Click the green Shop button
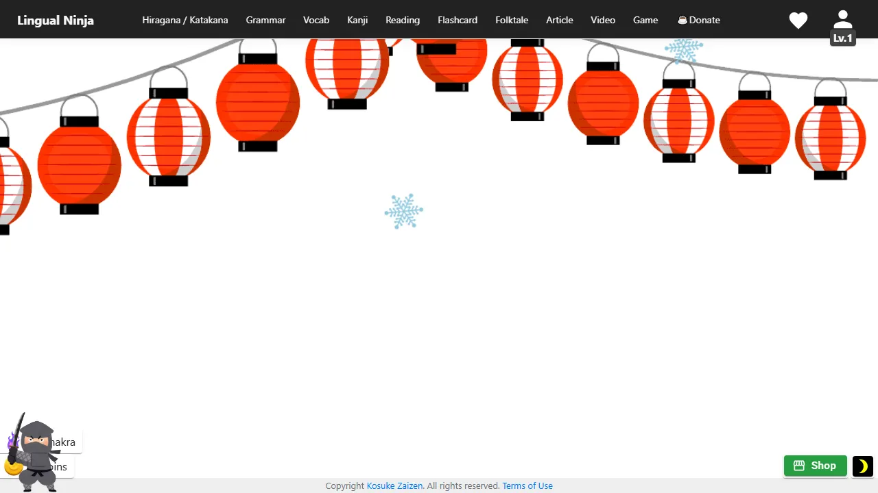 815,466
